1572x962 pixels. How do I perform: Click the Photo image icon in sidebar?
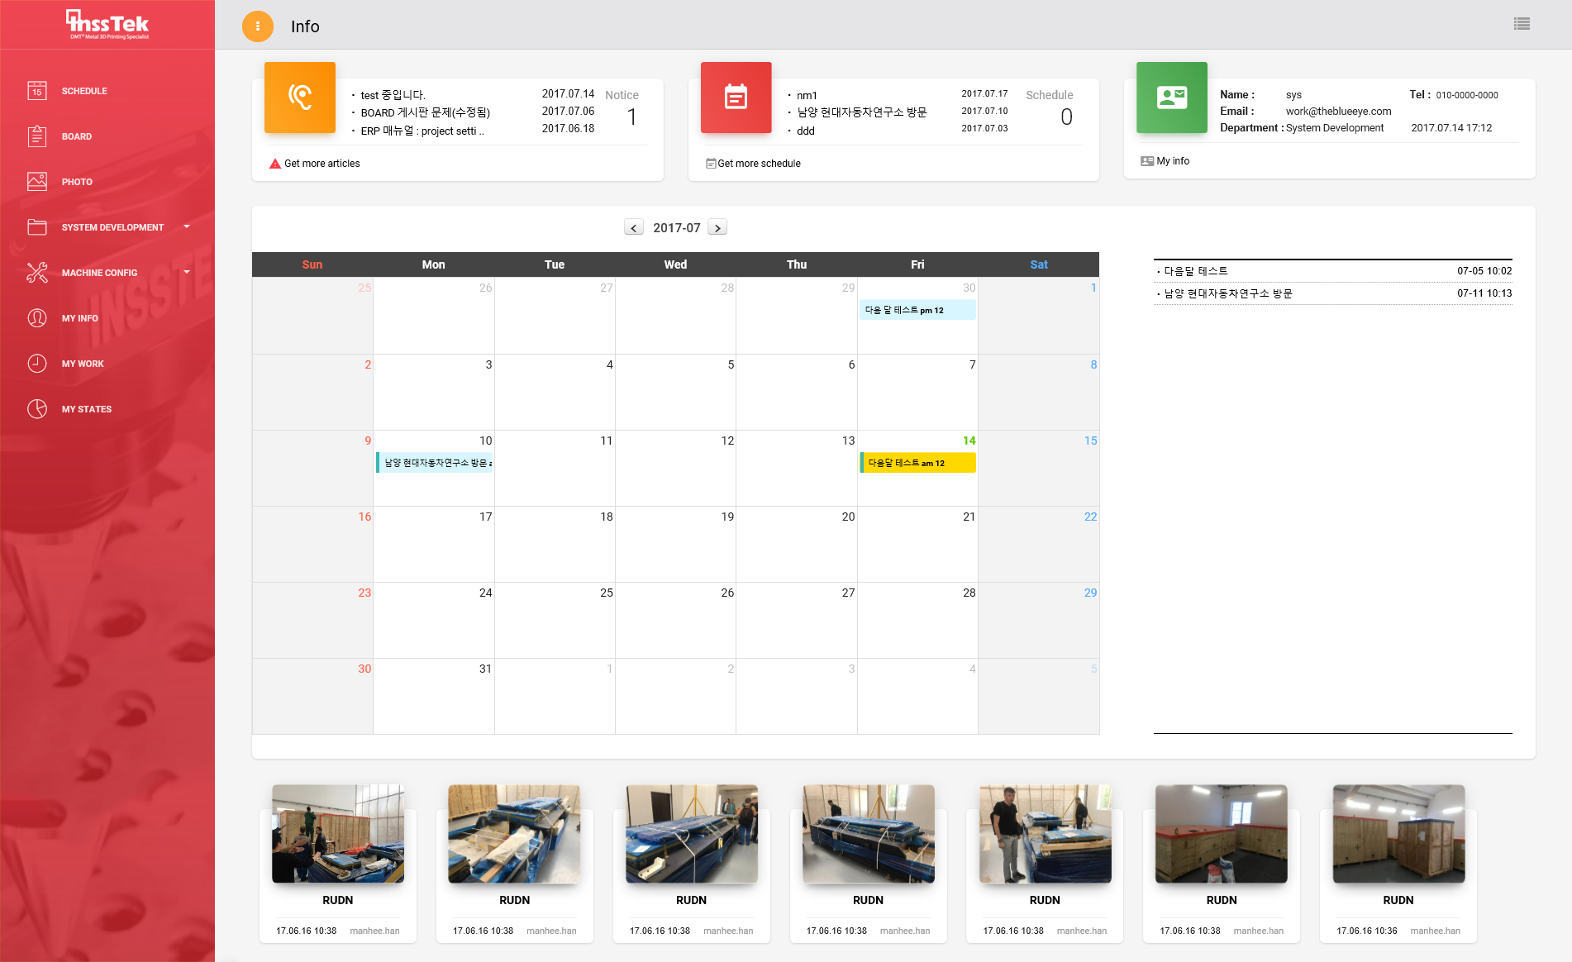pyautogui.click(x=37, y=182)
